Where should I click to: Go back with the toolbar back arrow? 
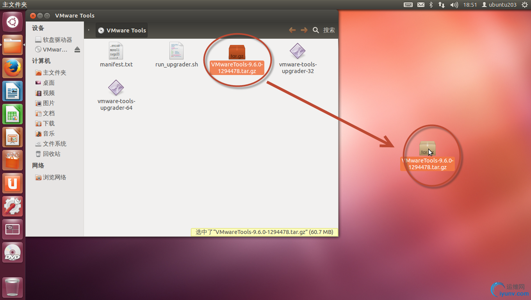[292, 30]
